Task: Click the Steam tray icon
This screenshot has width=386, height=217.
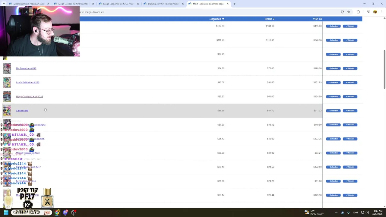Action: coord(342,212)
